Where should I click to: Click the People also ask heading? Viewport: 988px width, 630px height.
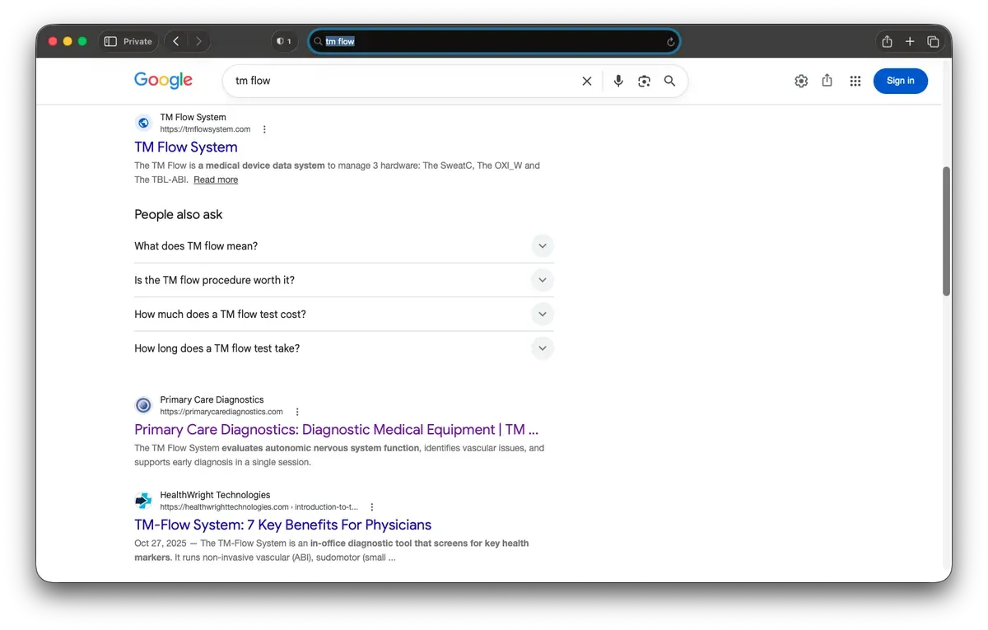pos(179,214)
